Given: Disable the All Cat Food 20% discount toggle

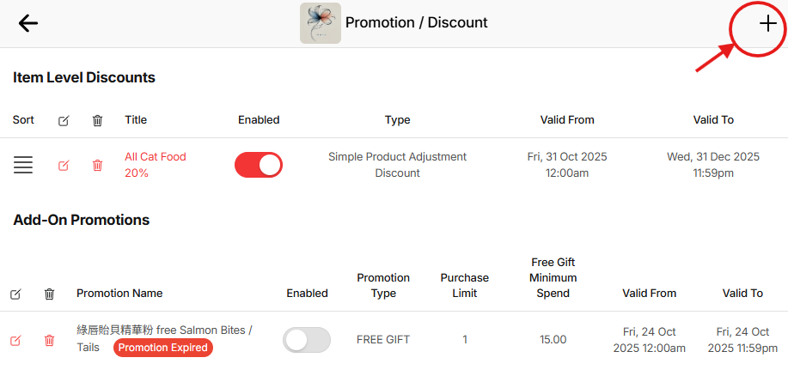Looking at the screenshot, I should (259, 165).
